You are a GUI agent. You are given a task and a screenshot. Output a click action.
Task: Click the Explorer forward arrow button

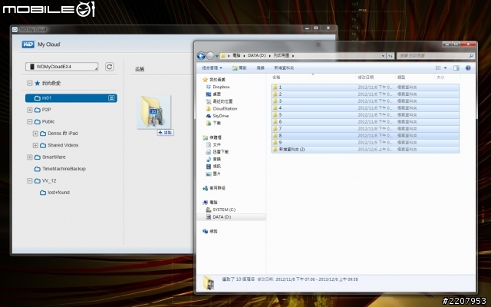210,56
